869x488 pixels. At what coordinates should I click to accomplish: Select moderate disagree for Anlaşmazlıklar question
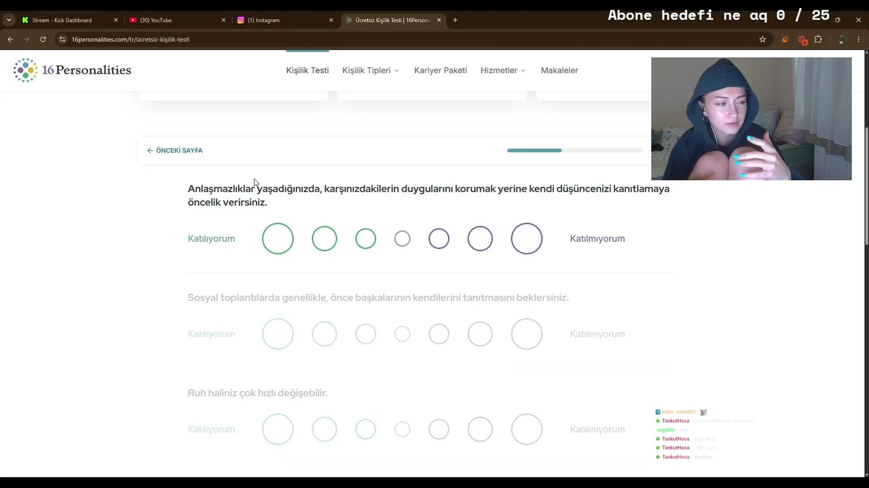coord(480,239)
